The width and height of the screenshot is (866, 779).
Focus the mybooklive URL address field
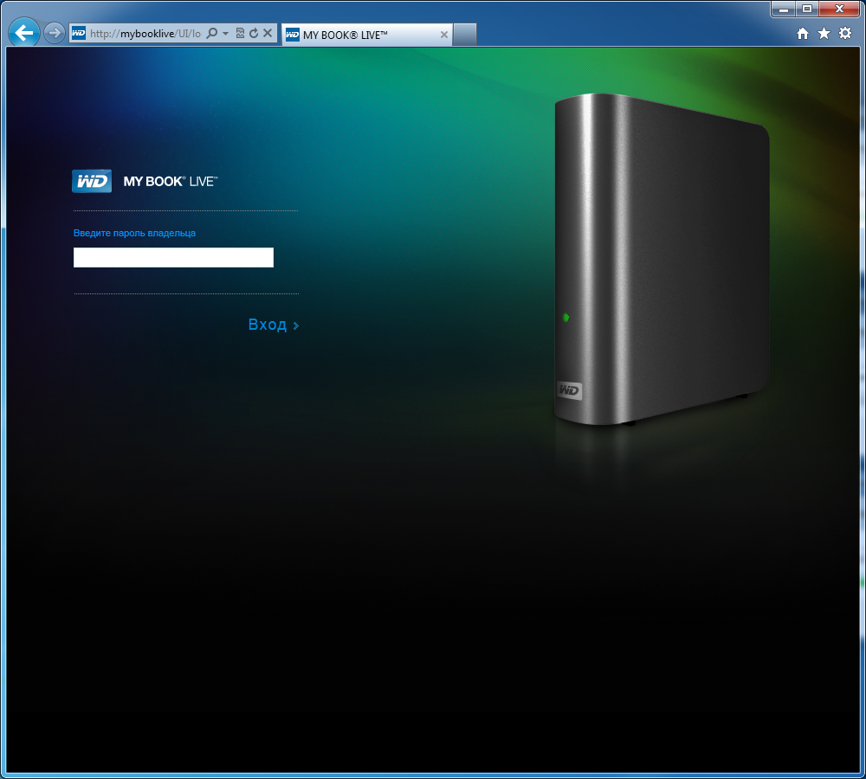(x=145, y=34)
